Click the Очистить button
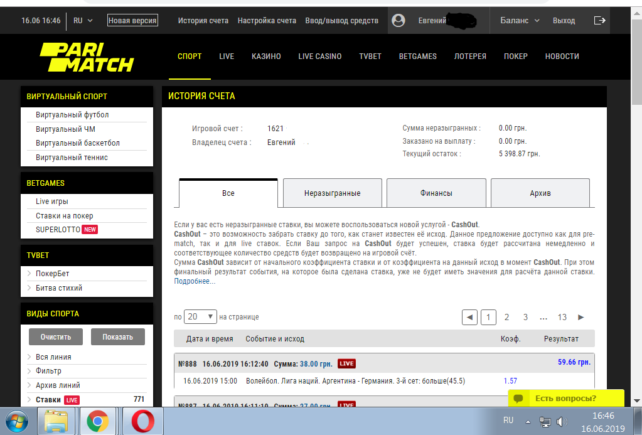This screenshot has height=435, width=642. [56, 336]
